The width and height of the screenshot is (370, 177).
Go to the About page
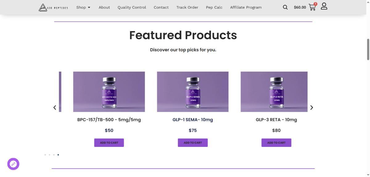[104, 7]
